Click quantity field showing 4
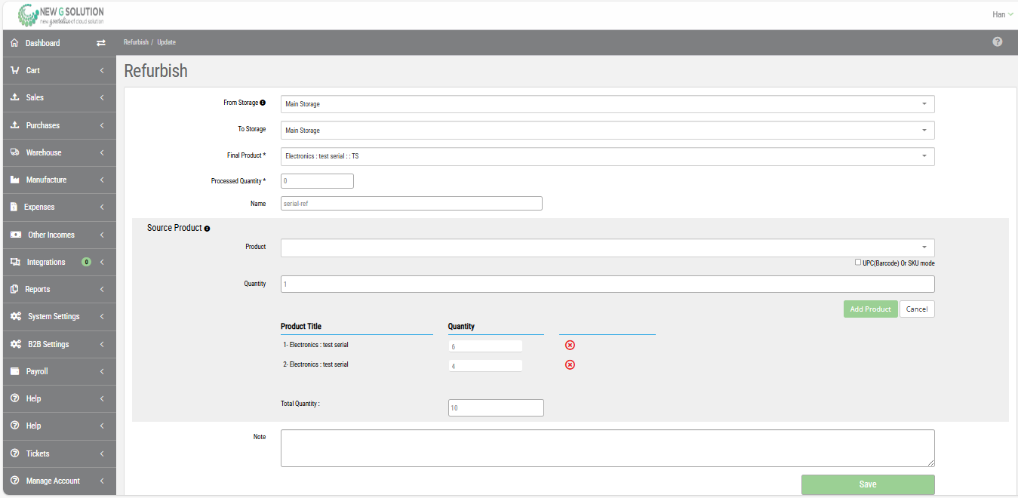This screenshot has height=498, width=1018. click(x=485, y=366)
